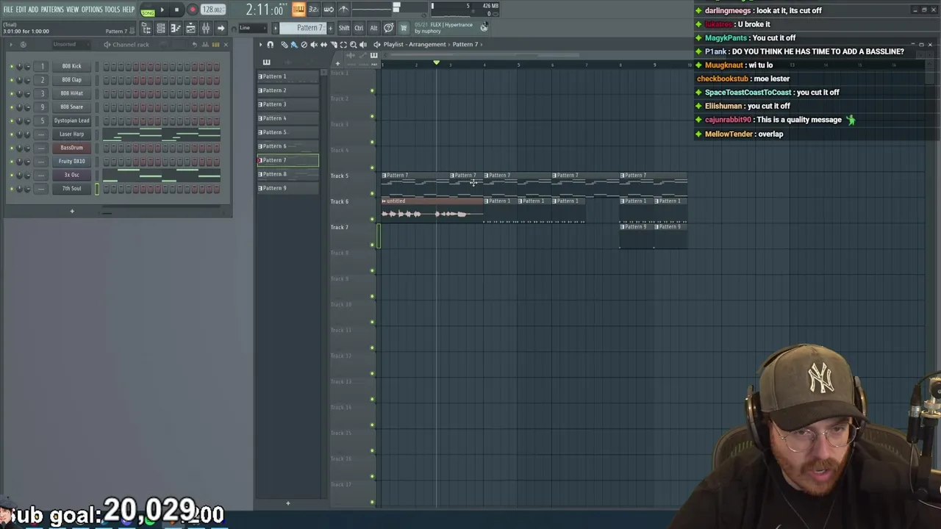Image resolution: width=941 pixels, height=529 pixels.
Task: Open the shopping cart content library
Action: click(404, 28)
